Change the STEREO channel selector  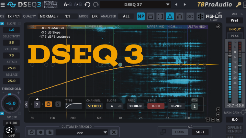(94, 106)
